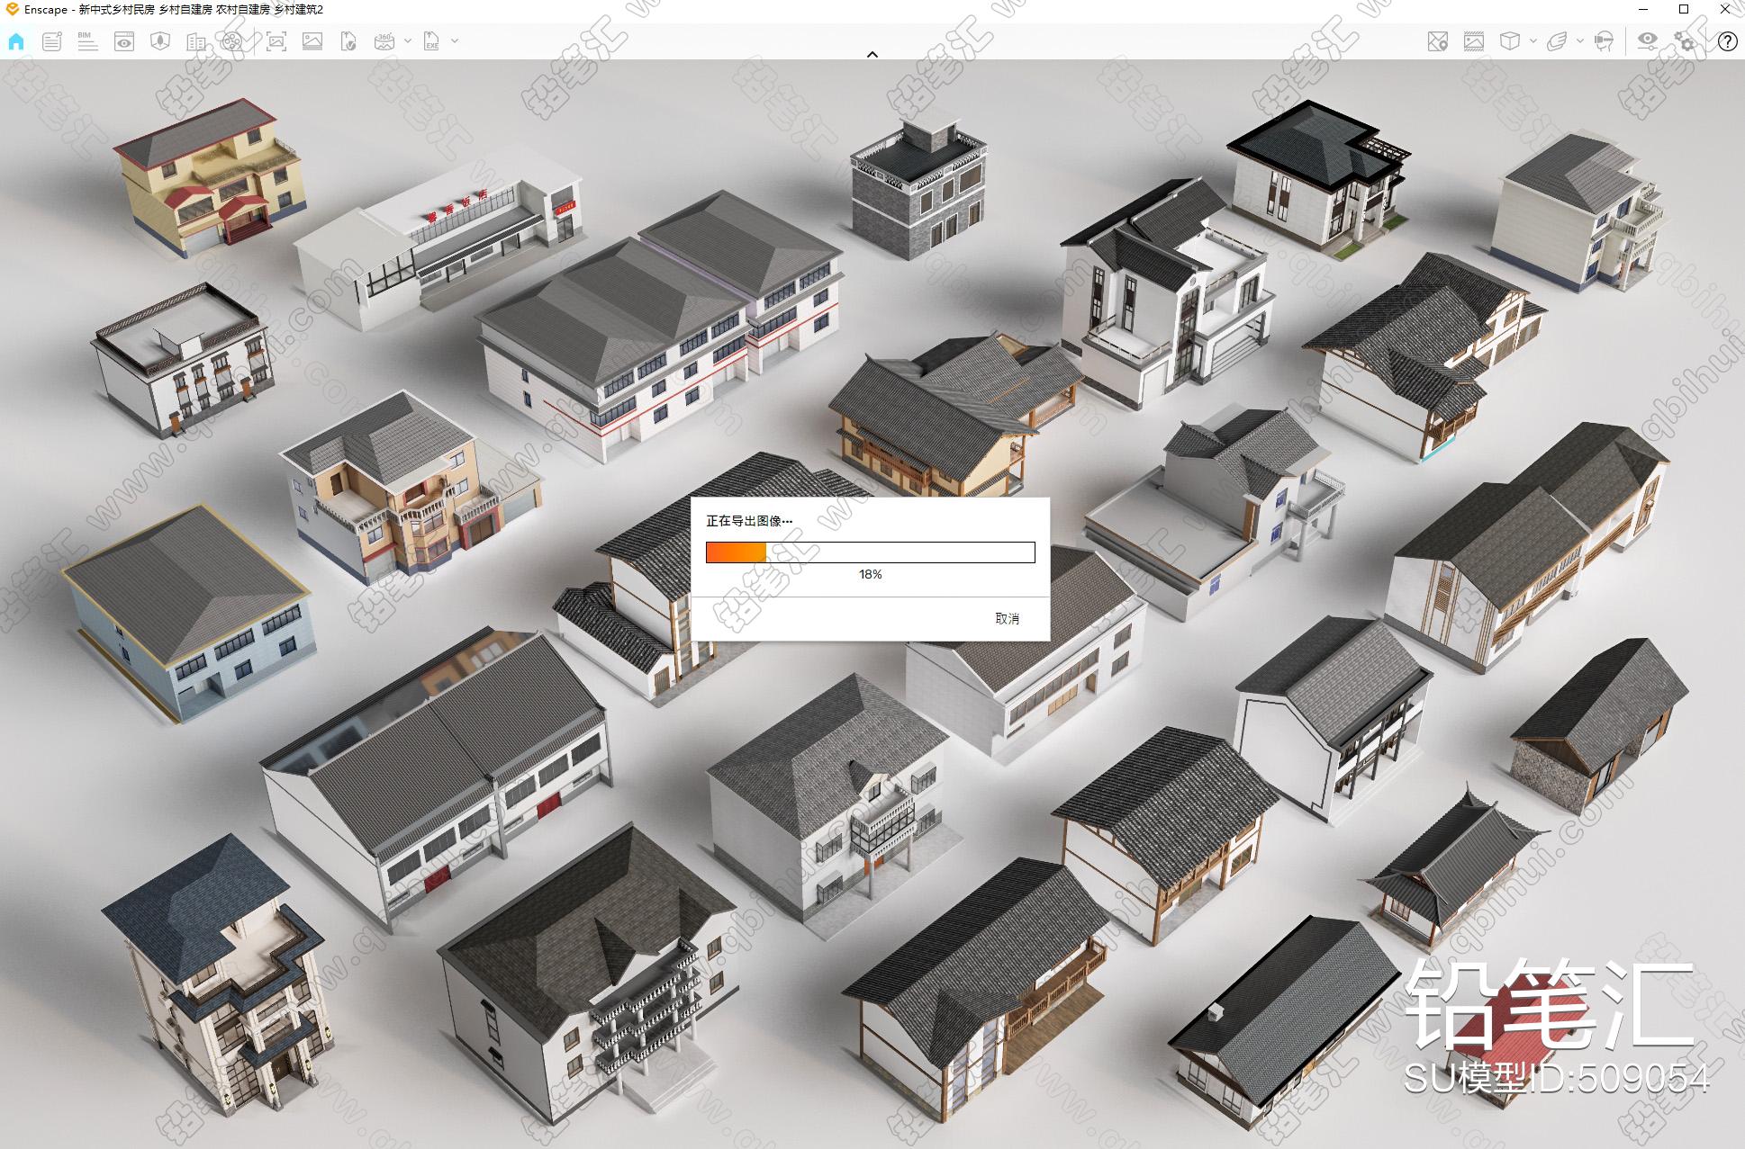This screenshot has width=1745, height=1149.
Task: Click the export file with checkmark icon
Action: (348, 41)
